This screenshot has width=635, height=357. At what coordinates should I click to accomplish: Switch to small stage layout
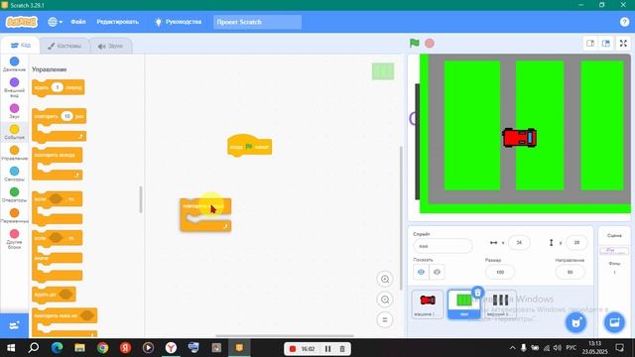click(x=590, y=44)
